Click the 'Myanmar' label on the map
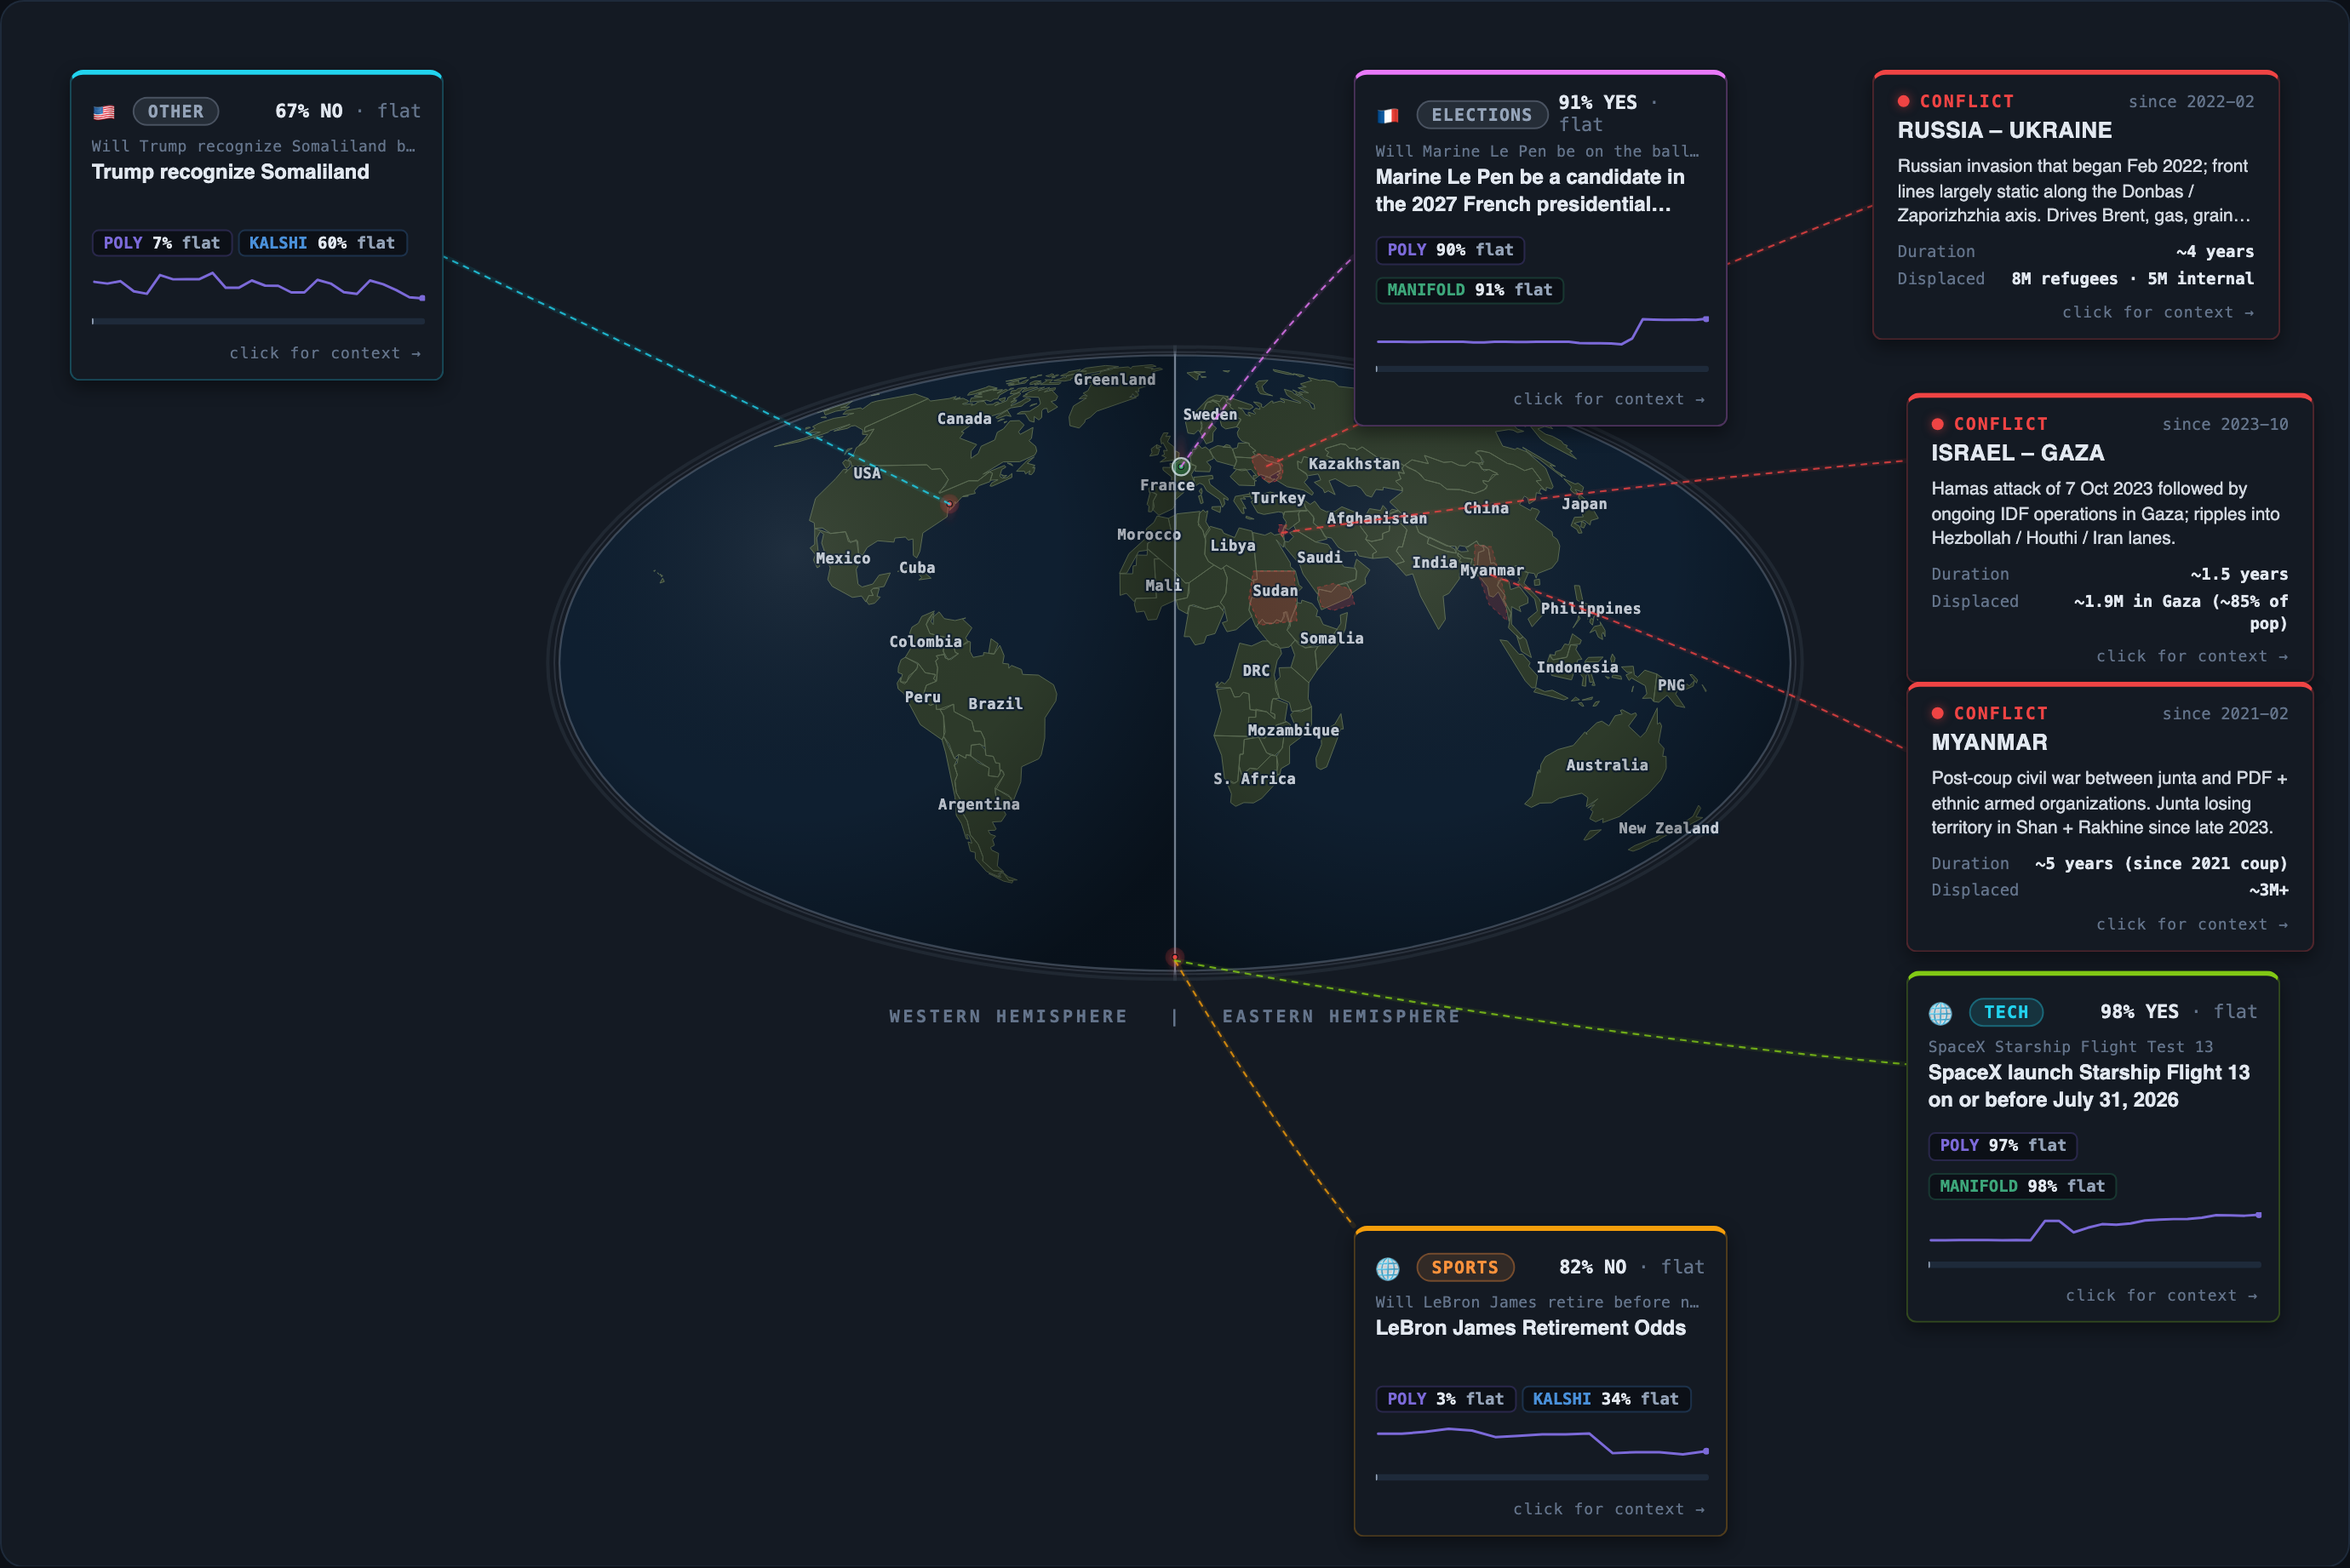This screenshot has height=1568, width=2350. coord(1492,571)
